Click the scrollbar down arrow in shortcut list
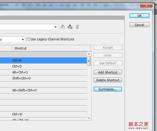The image size is (157, 131). point(89,118)
